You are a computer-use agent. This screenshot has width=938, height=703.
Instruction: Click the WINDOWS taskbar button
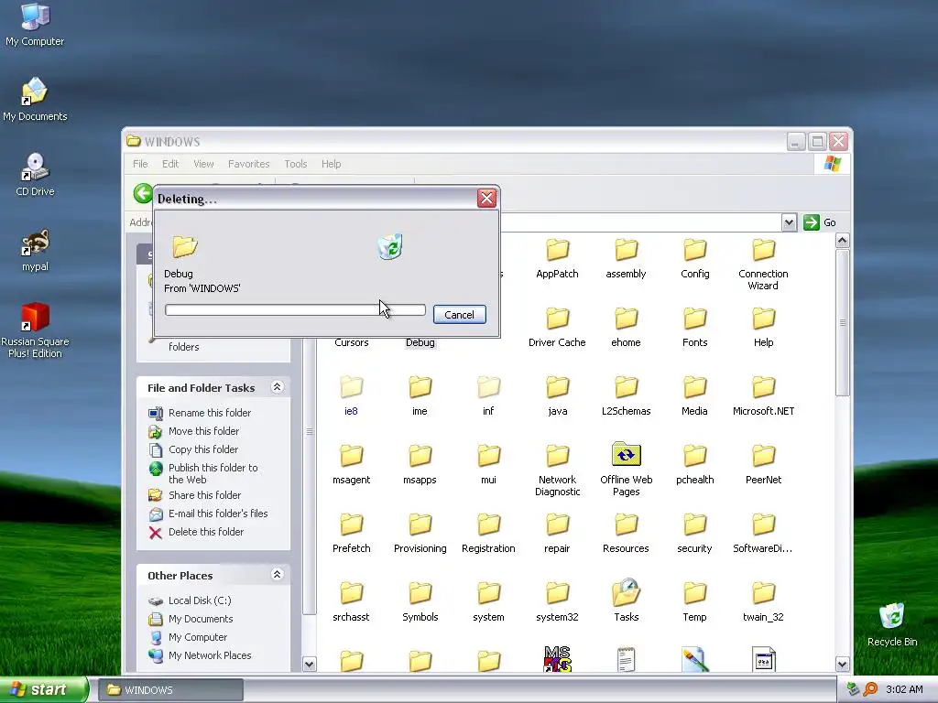[170, 690]
